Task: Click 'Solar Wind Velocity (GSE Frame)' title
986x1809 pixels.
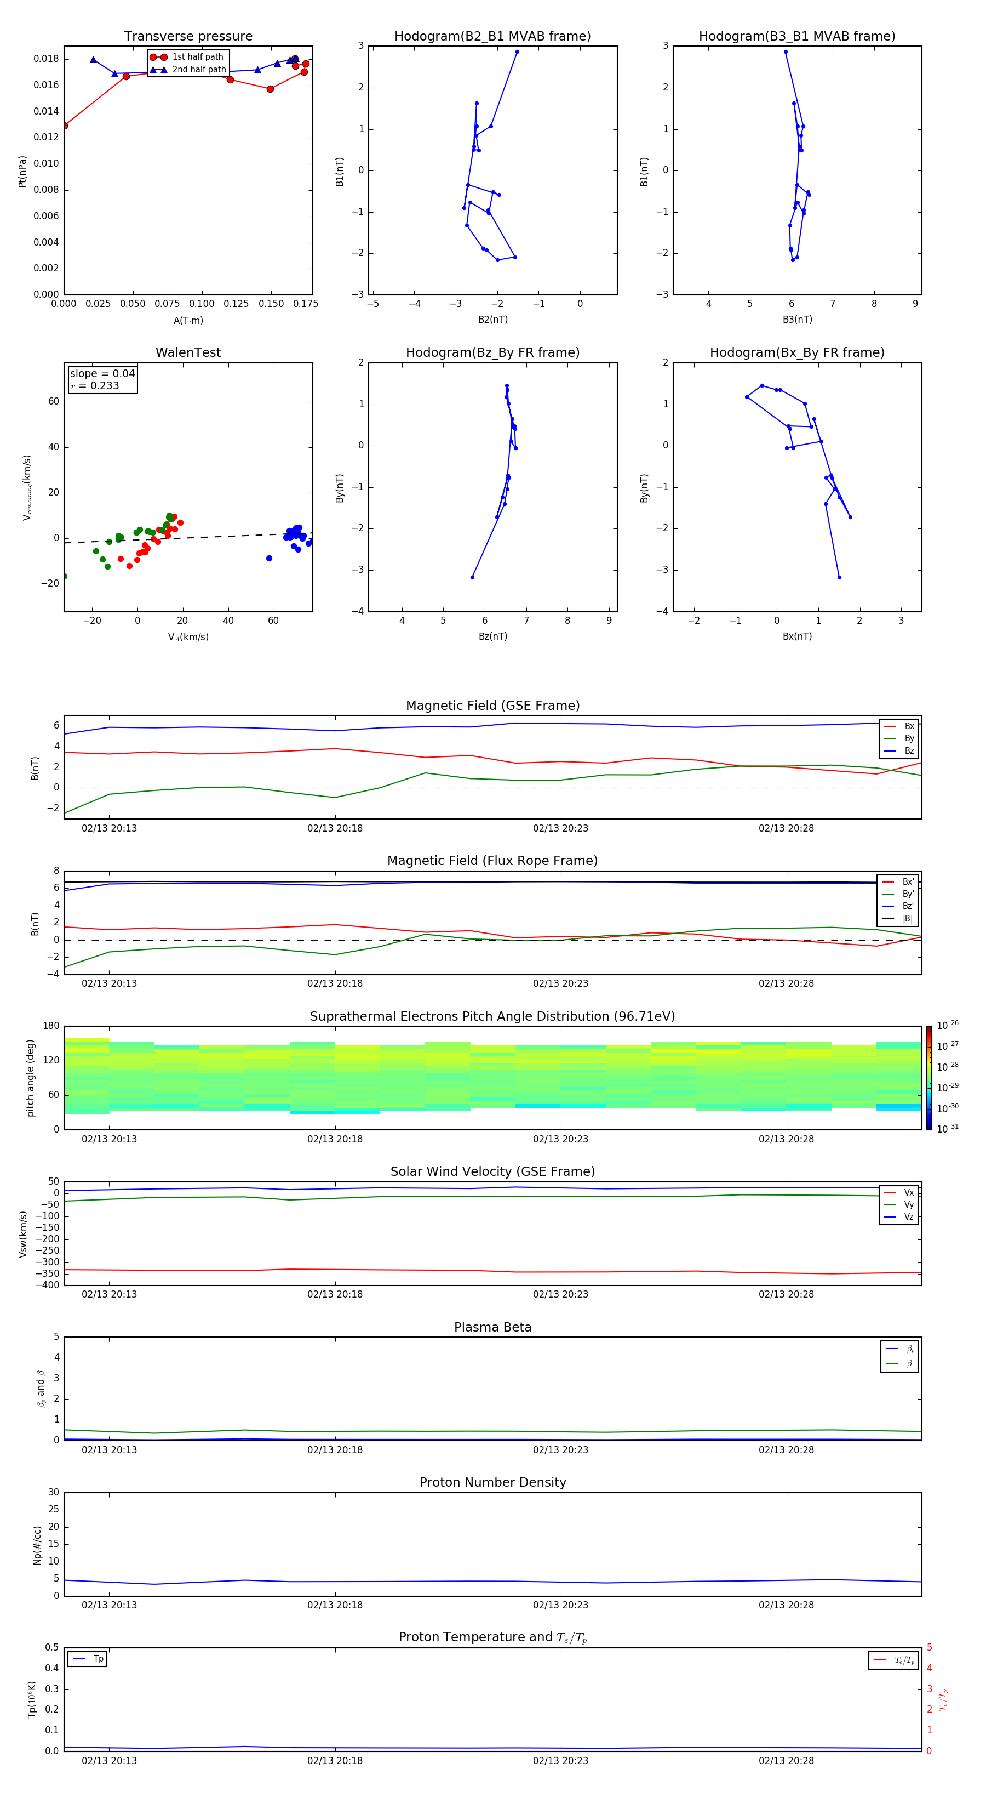Action: tap(492, 1172)
